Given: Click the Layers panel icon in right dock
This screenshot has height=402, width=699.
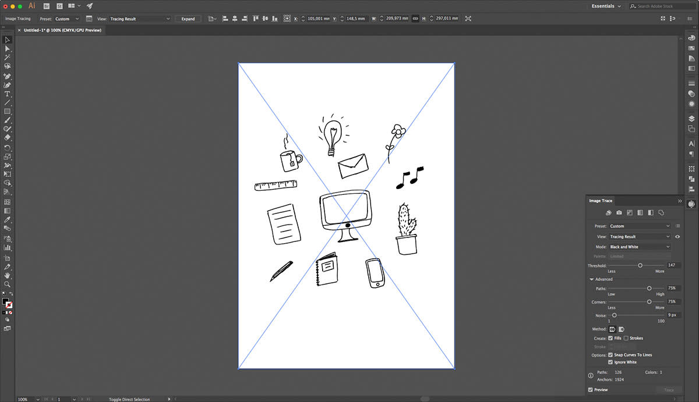Looking at the screenshot, I should [x=691, y=119].
